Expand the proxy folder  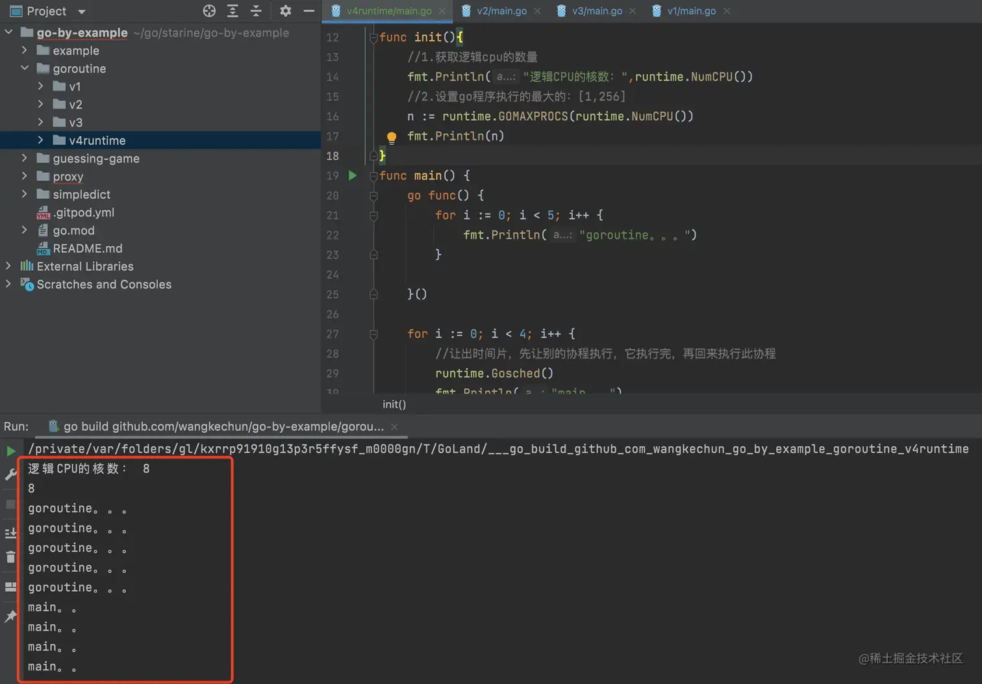point(25,176)
